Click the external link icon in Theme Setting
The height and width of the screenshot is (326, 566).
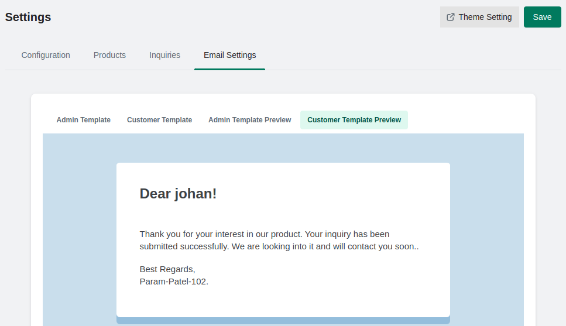451,17
